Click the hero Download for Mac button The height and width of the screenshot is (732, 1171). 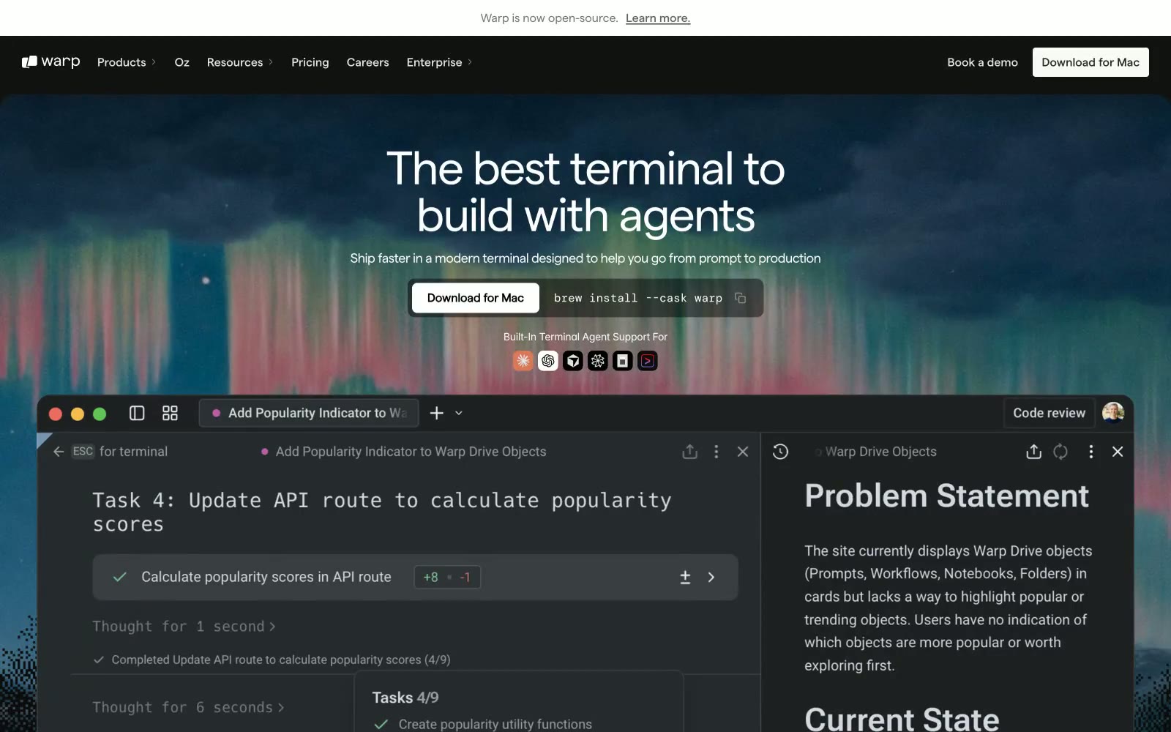(476, 298)
